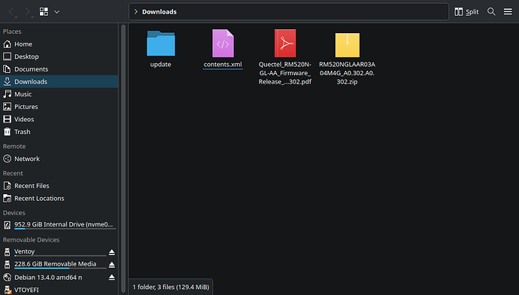The width and height of the screenshot is (519, 295).
Task: Click the contents.xml file name
Action: click(223, 65)
